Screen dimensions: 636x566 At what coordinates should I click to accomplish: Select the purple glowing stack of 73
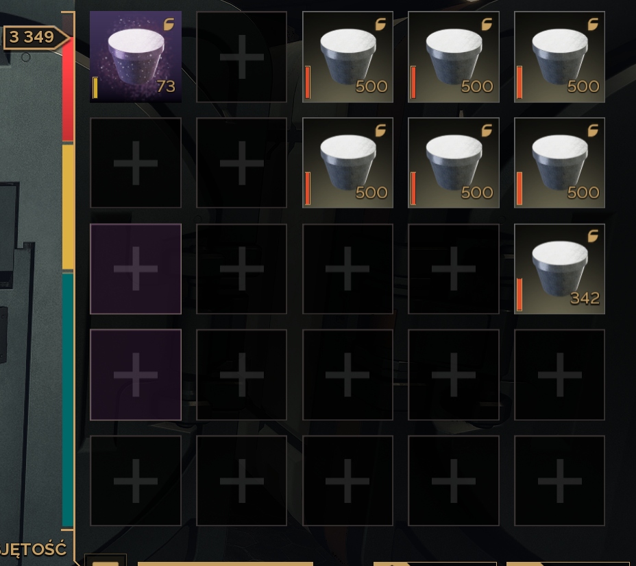136,56
